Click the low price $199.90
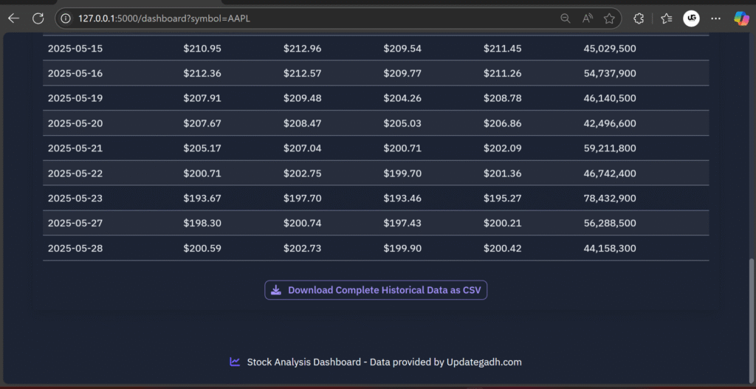This screenshot has width=756, height=389. (x=402, y=249)
